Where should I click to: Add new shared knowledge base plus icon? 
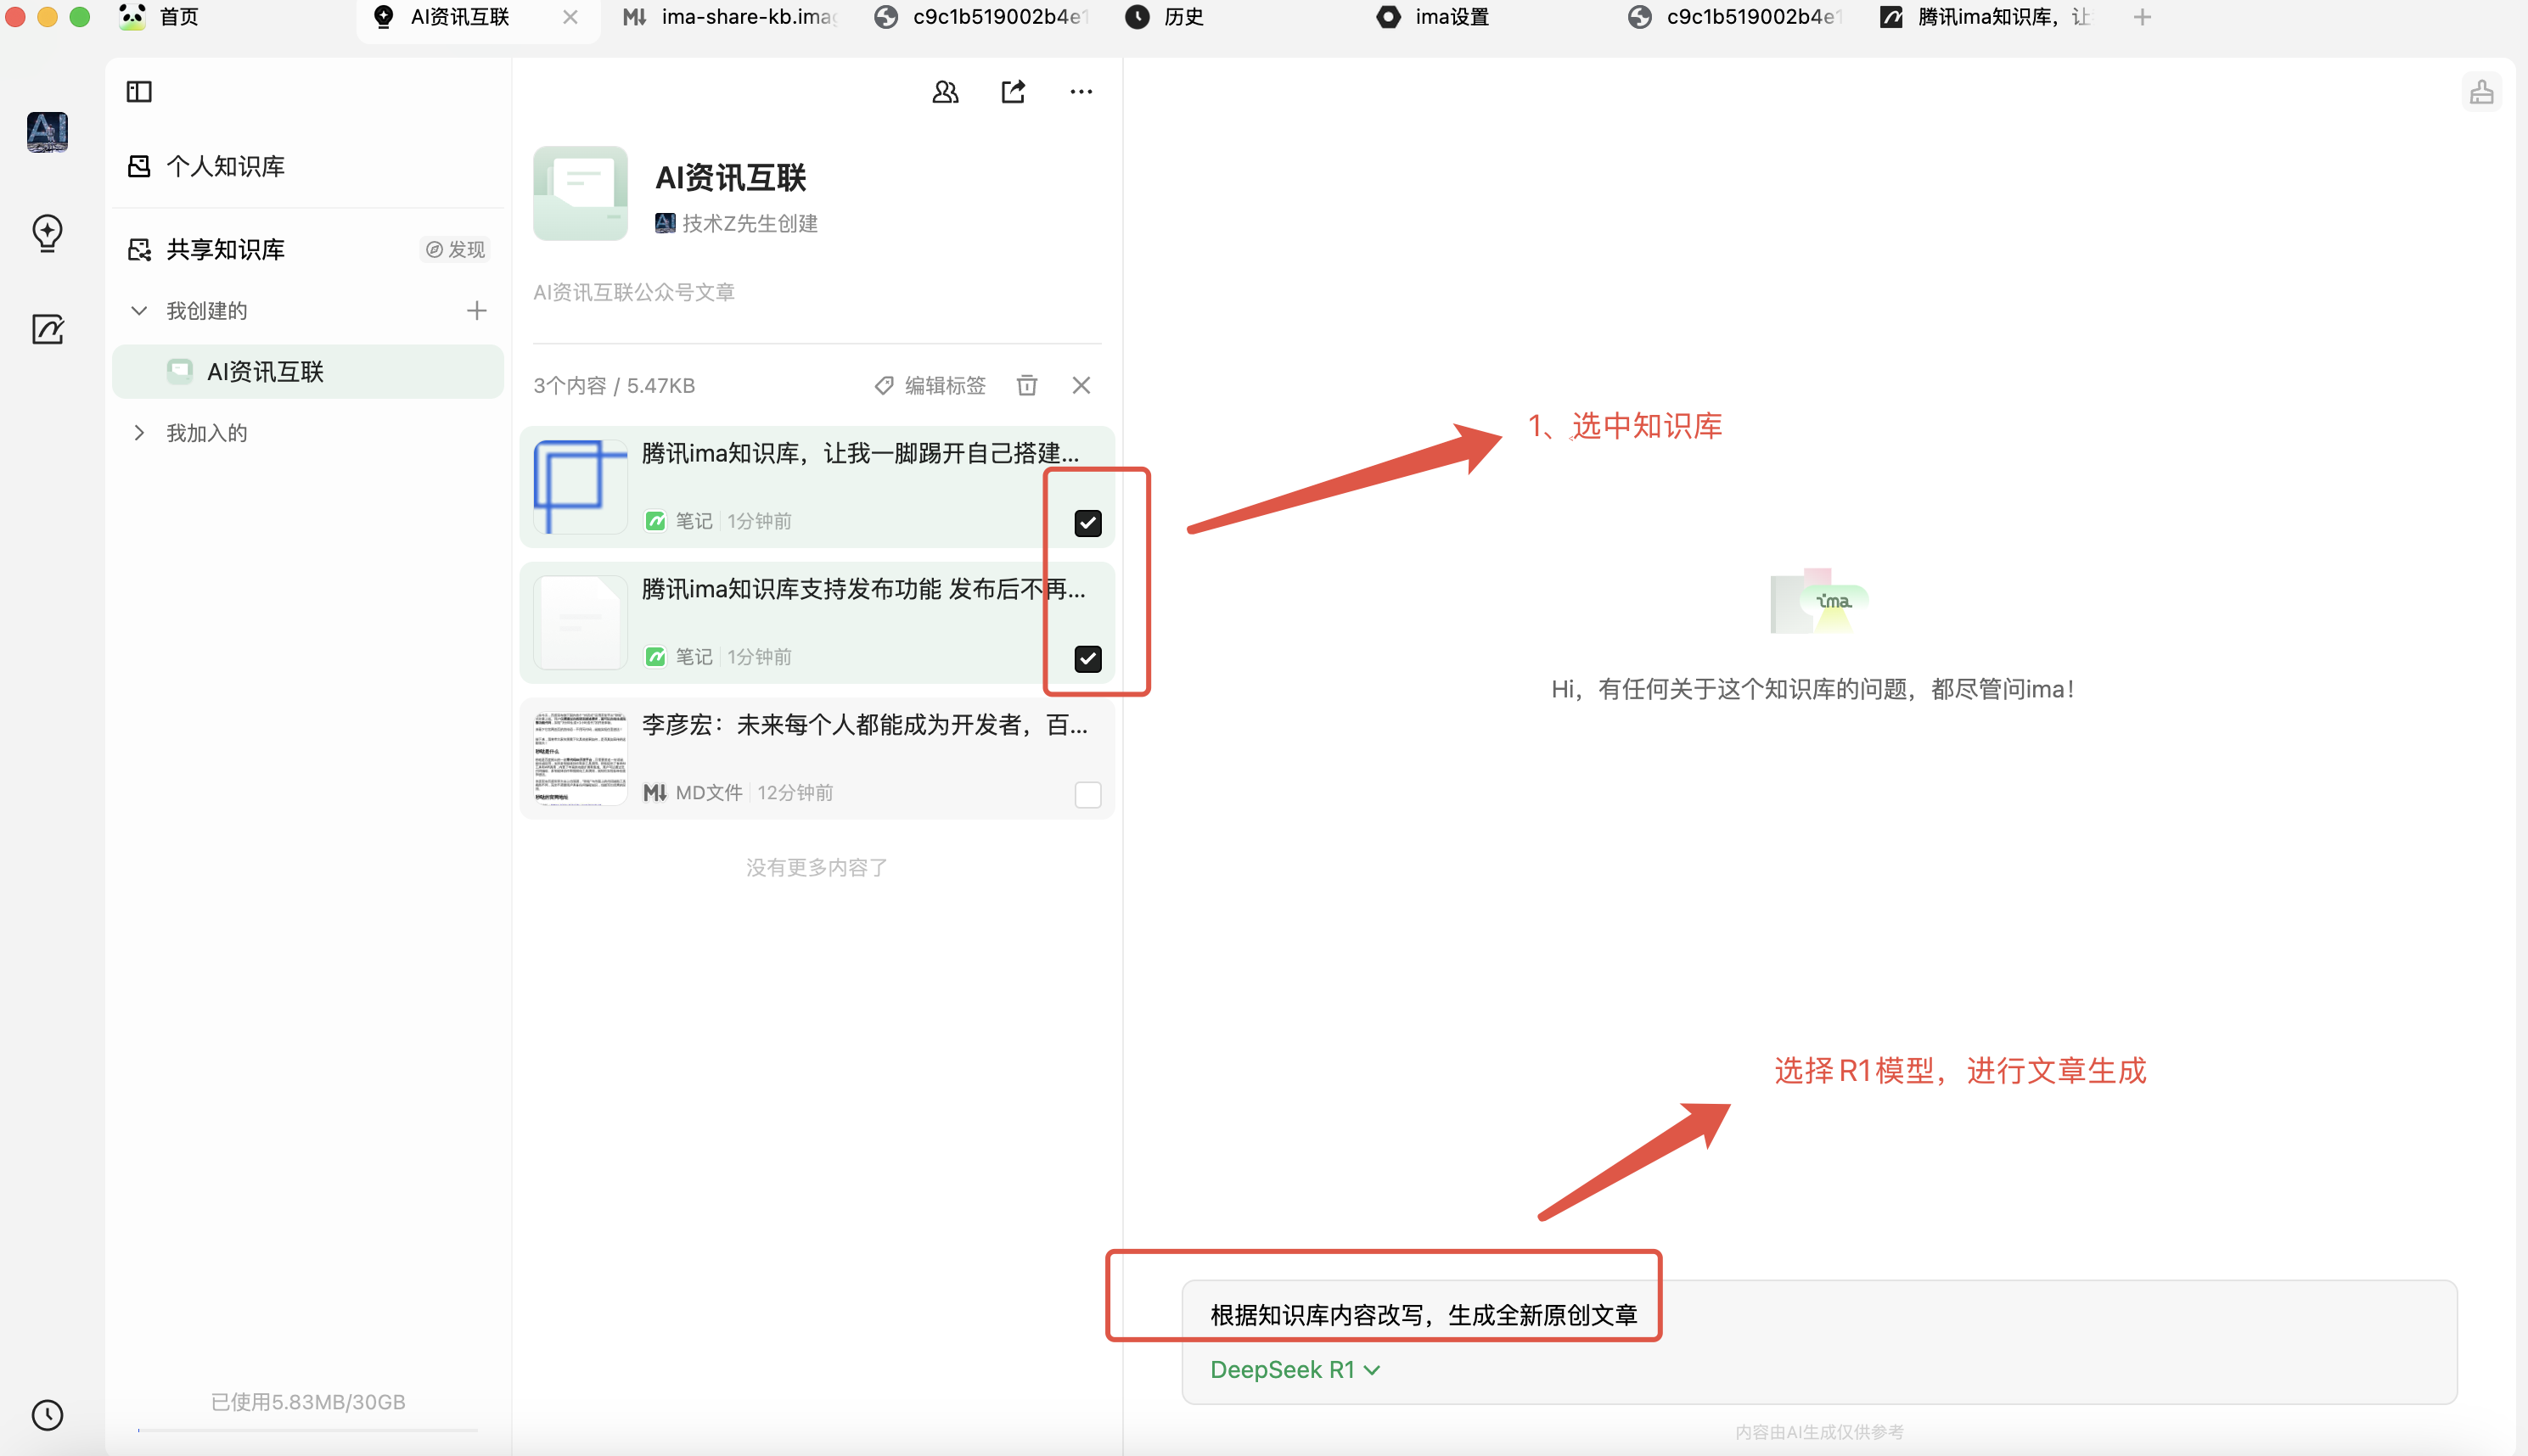tap(477, 311)
